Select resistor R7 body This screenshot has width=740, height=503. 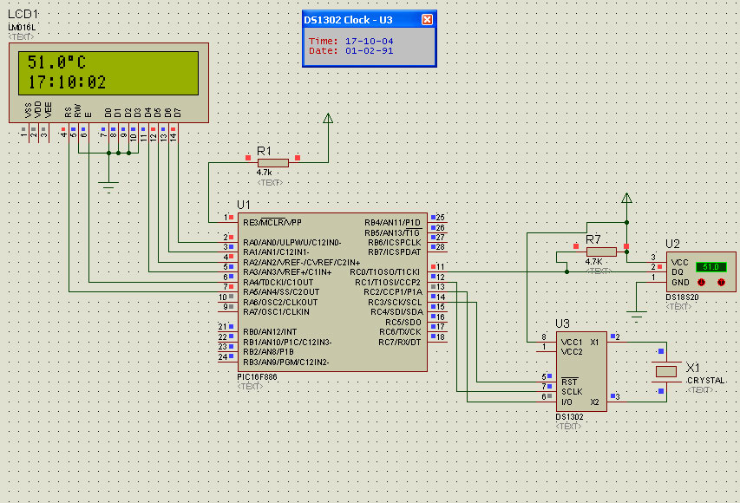pyautogui.click(x=600, y=251)
